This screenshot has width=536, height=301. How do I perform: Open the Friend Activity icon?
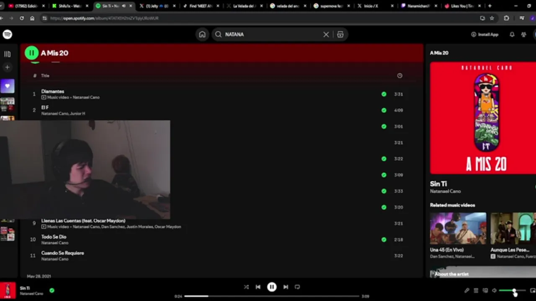pos(523,34)
